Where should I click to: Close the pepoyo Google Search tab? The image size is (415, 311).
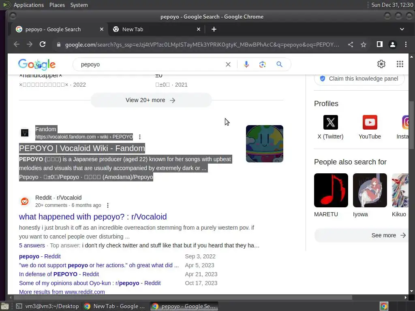[x=102, y=29]
